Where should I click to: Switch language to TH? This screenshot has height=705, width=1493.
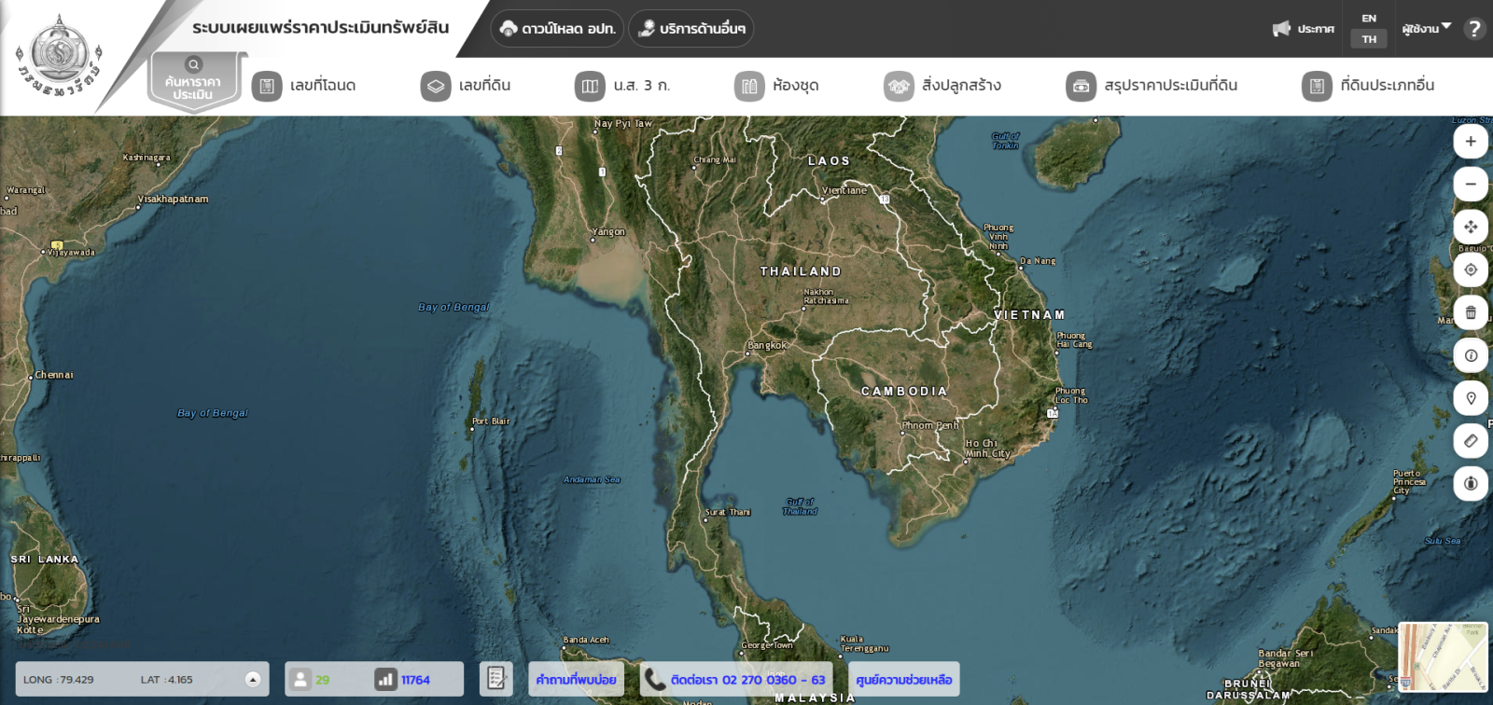click(1368, 39)
